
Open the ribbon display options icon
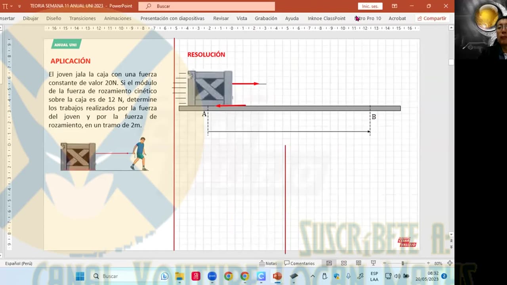(x=395, y=6)
